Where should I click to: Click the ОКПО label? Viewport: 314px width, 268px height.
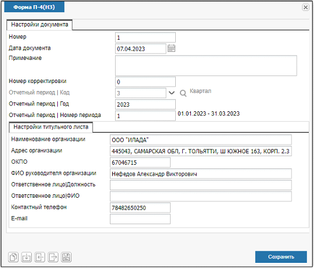point(19,161)
